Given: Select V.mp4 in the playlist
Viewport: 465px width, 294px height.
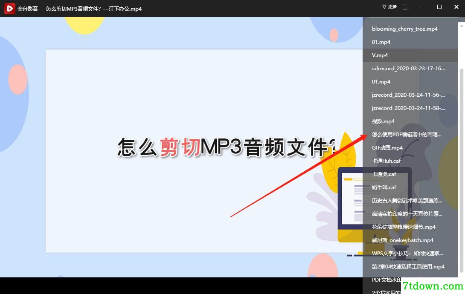Looking at the screenshot, I should [x=410, y=55].
